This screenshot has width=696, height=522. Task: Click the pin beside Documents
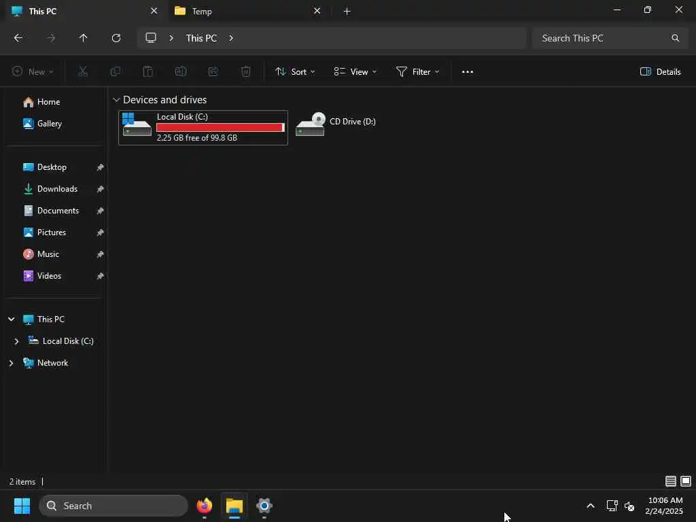(101, 211)
